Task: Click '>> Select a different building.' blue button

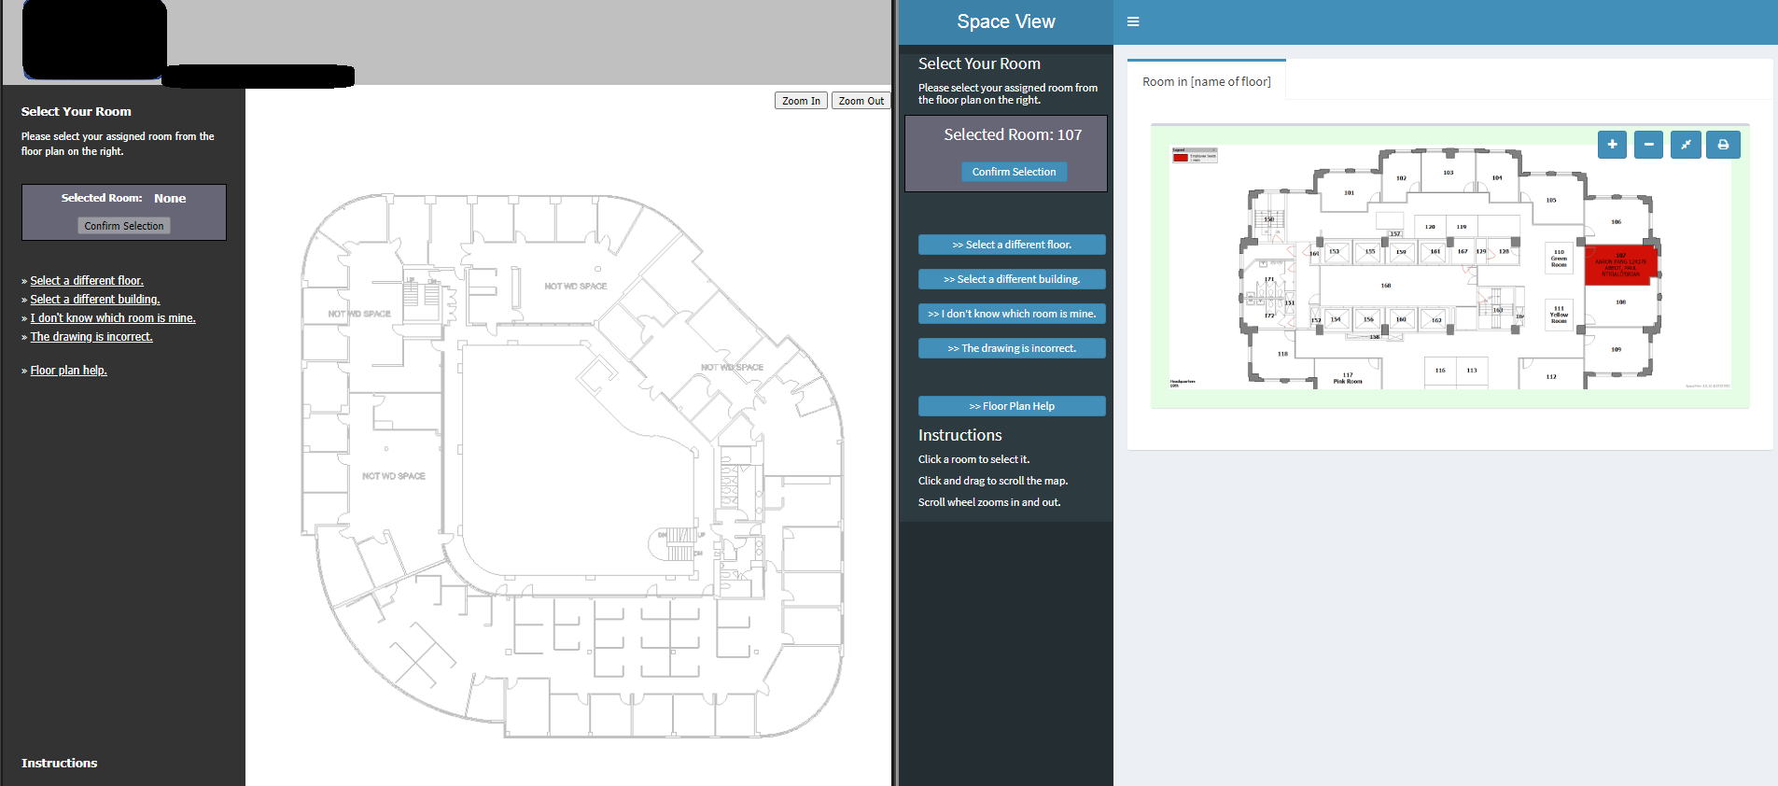Action: pos(1012,279)
